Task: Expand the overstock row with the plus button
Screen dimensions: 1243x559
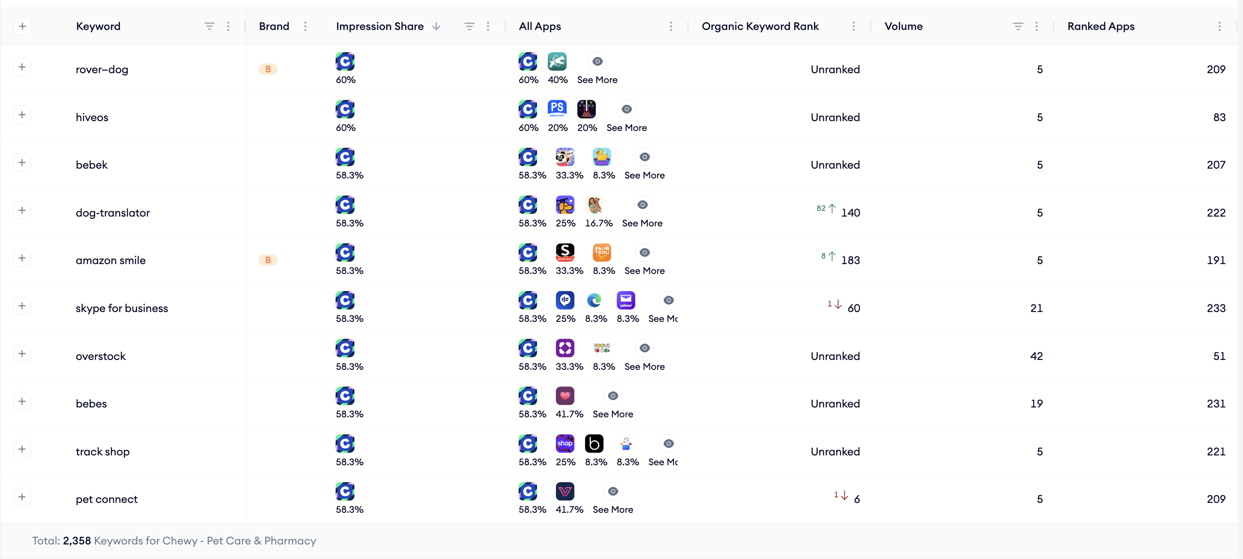Action: [22, 354]
